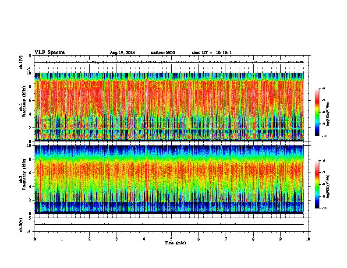Click the "station=MOS" header label

tap(163, 53)
